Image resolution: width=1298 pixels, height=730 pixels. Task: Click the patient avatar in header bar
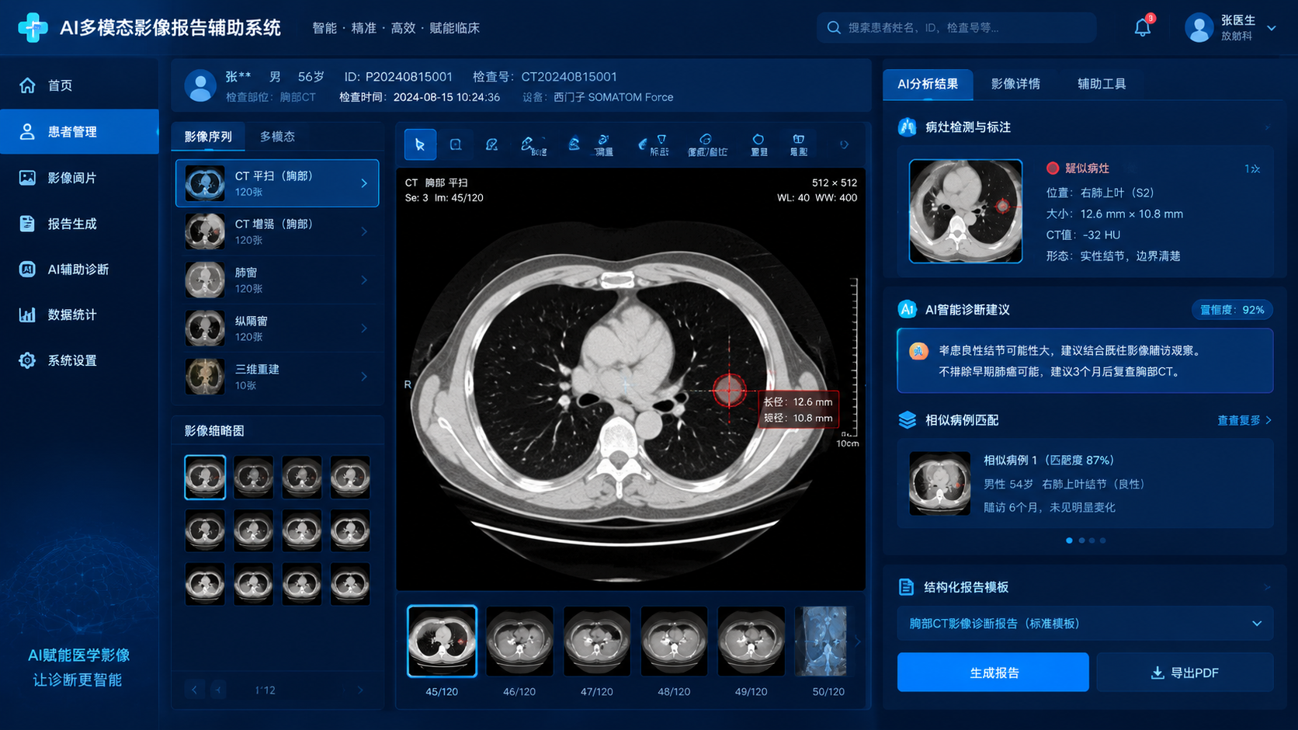click(x=200, y=86)
